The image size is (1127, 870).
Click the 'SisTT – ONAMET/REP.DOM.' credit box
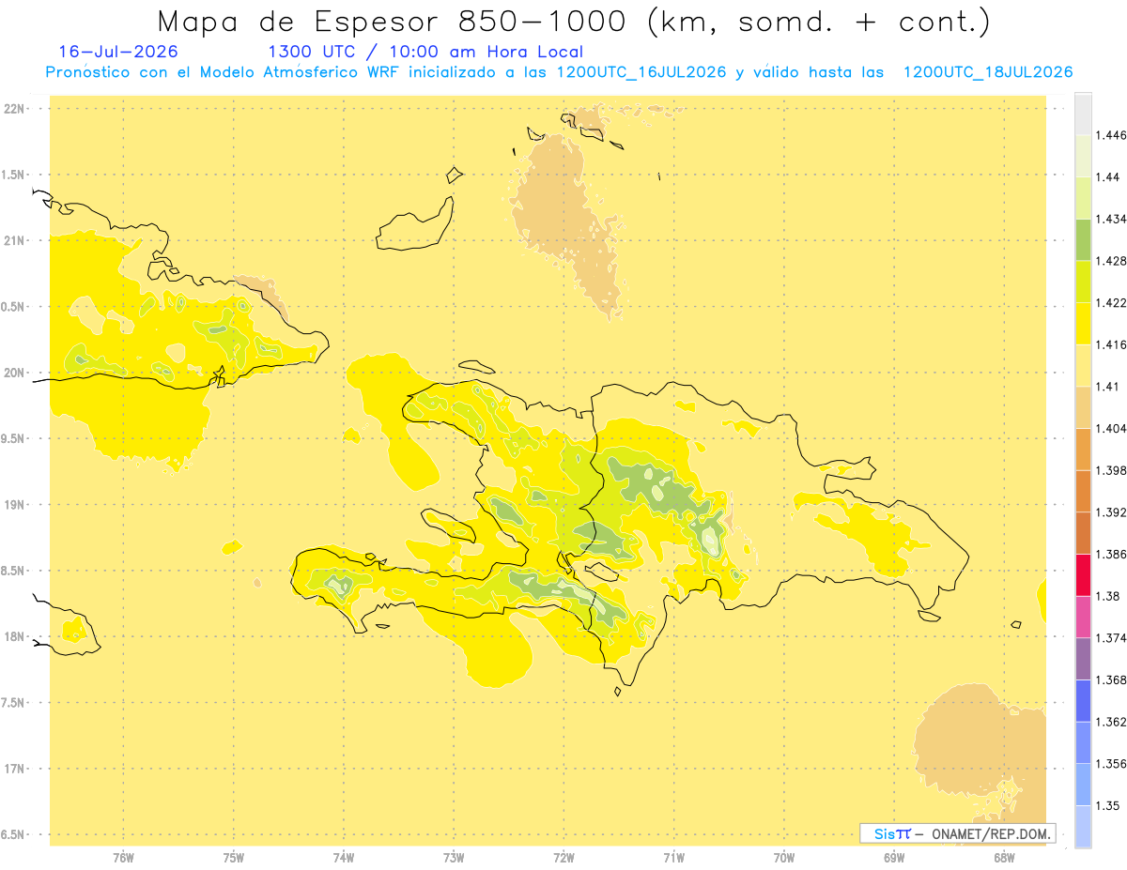point(958,833)
